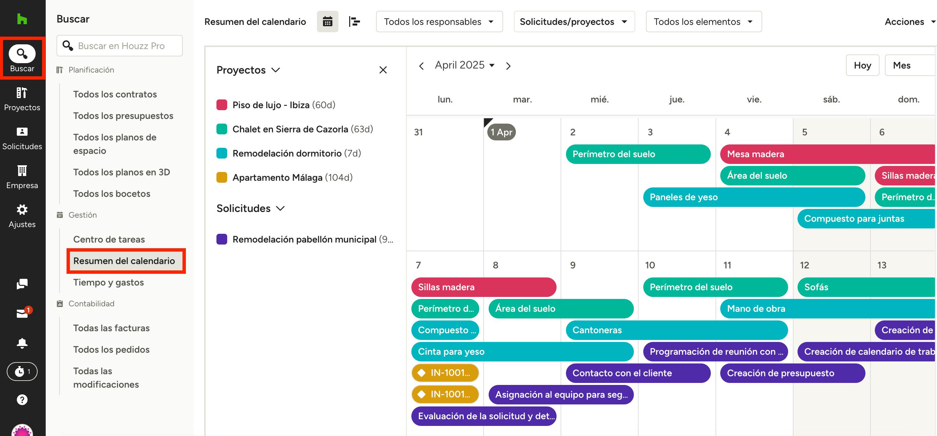Switch to the calendar grid view icon

coord(327,22)
